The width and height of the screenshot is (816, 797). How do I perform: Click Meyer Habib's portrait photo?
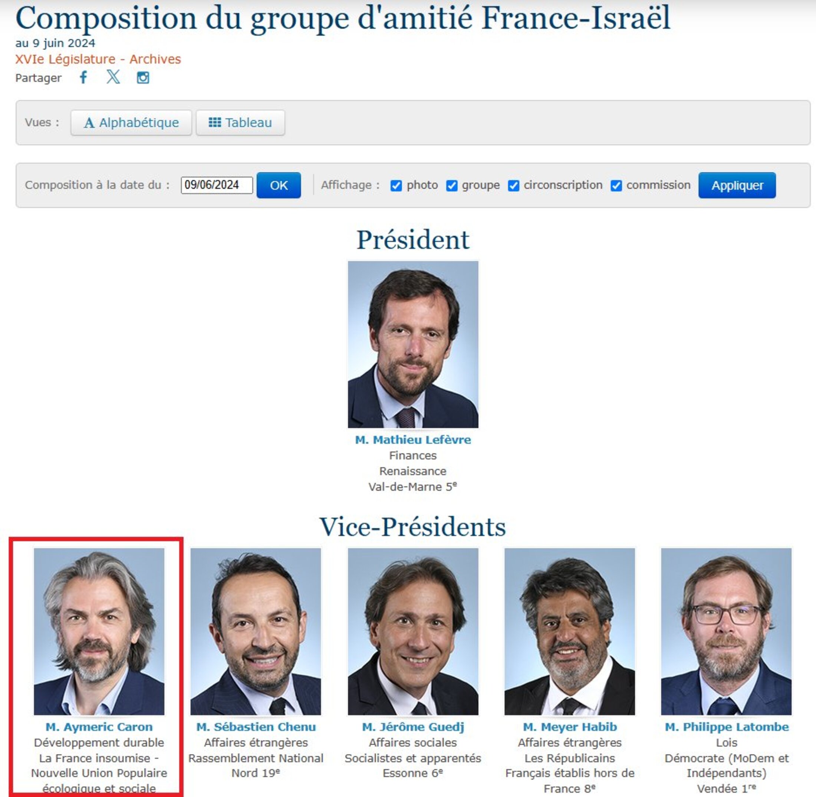coord(569,631)
